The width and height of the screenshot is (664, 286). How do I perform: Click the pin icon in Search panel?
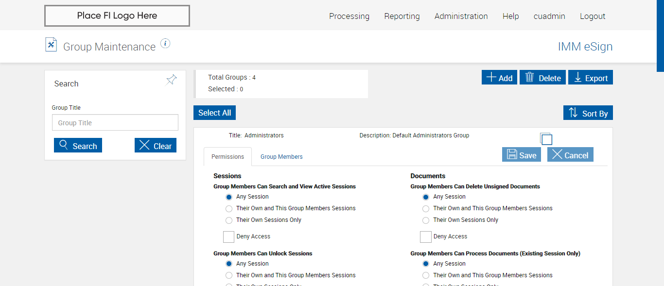tap(171, 80)
